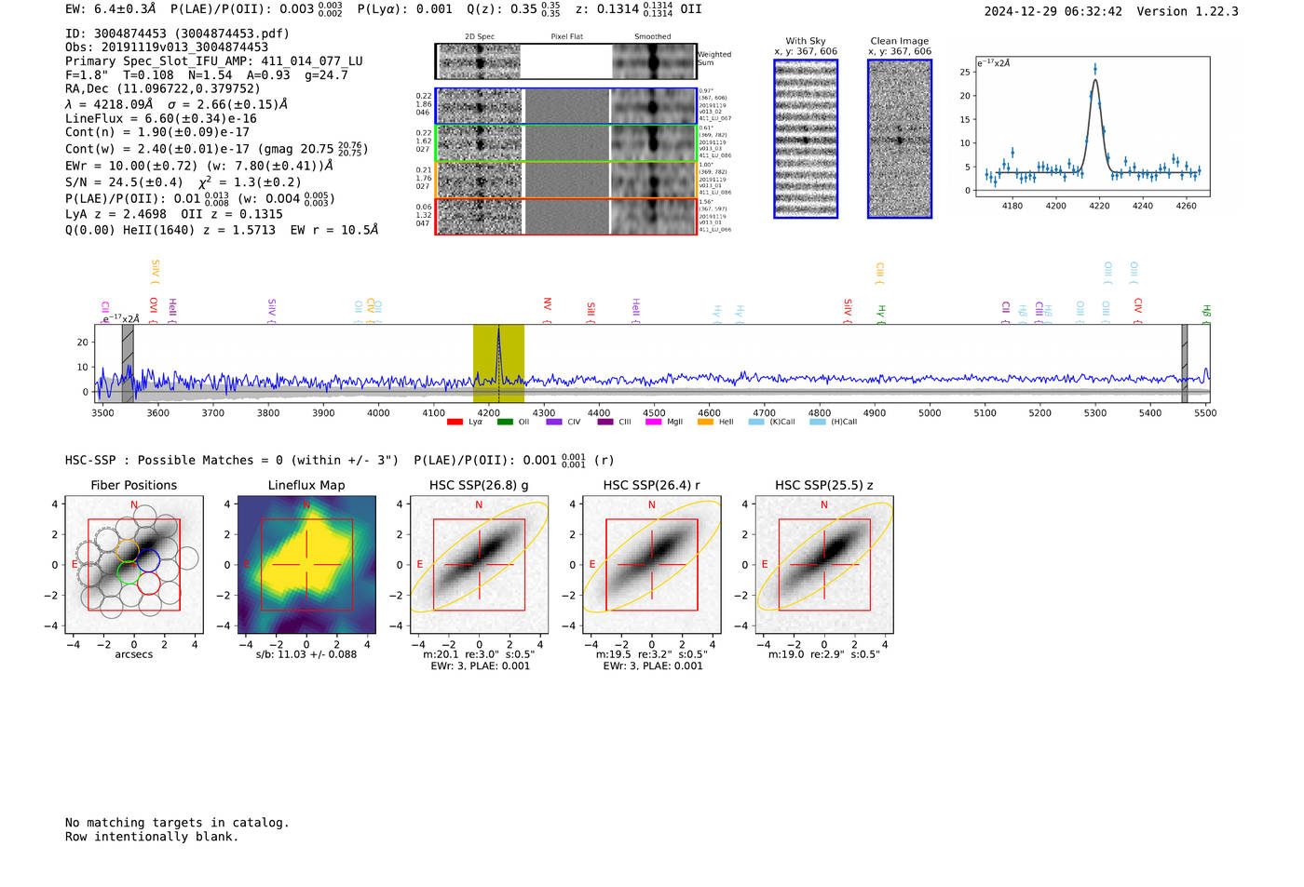Screen dimensions: 1304x887
Task: Open the Fiber Positions panel
Action: tap(134, 565)
